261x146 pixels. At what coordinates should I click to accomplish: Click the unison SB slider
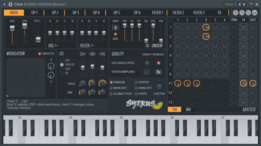coord(146,33)
